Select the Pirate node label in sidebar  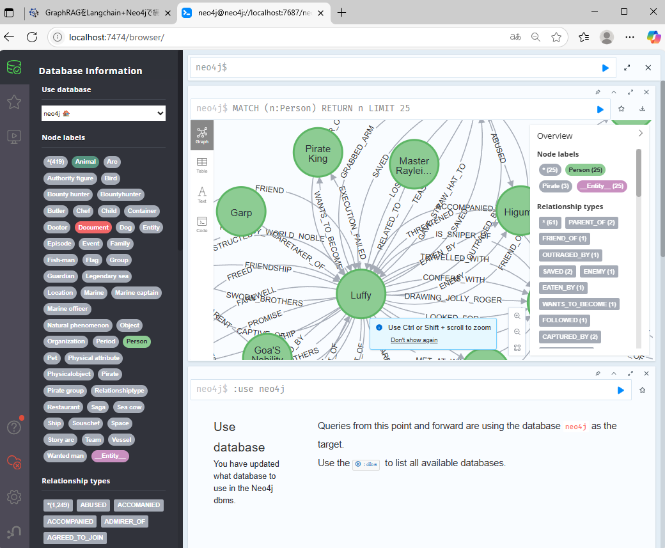pyautogui.click(x=110, y=374)
